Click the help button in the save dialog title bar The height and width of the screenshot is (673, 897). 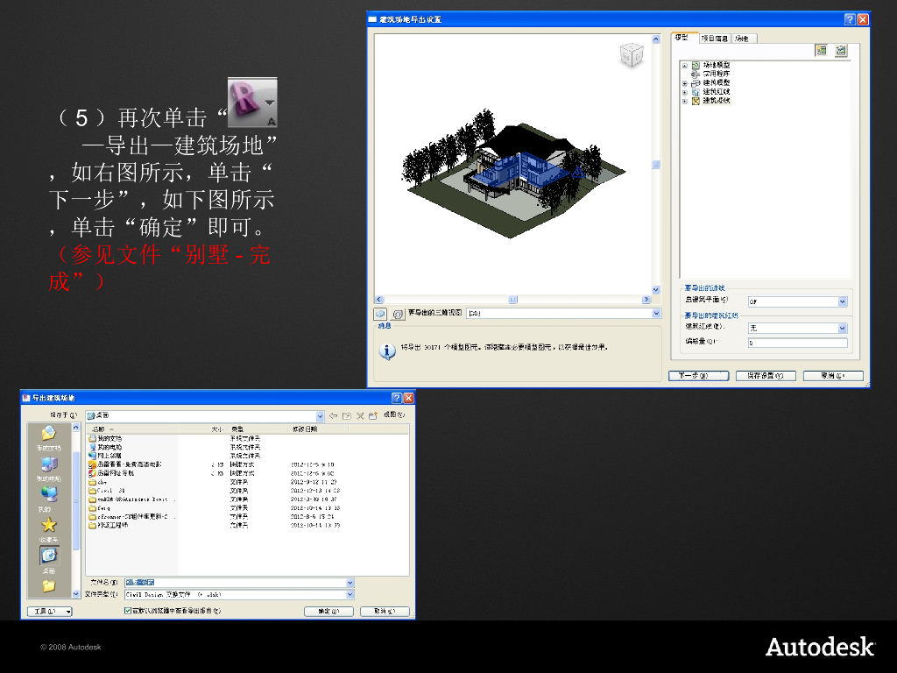point(397,398)
